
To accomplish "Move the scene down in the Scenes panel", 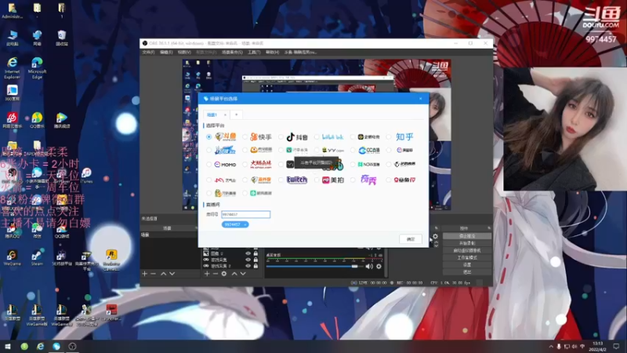I will point(172,274).
